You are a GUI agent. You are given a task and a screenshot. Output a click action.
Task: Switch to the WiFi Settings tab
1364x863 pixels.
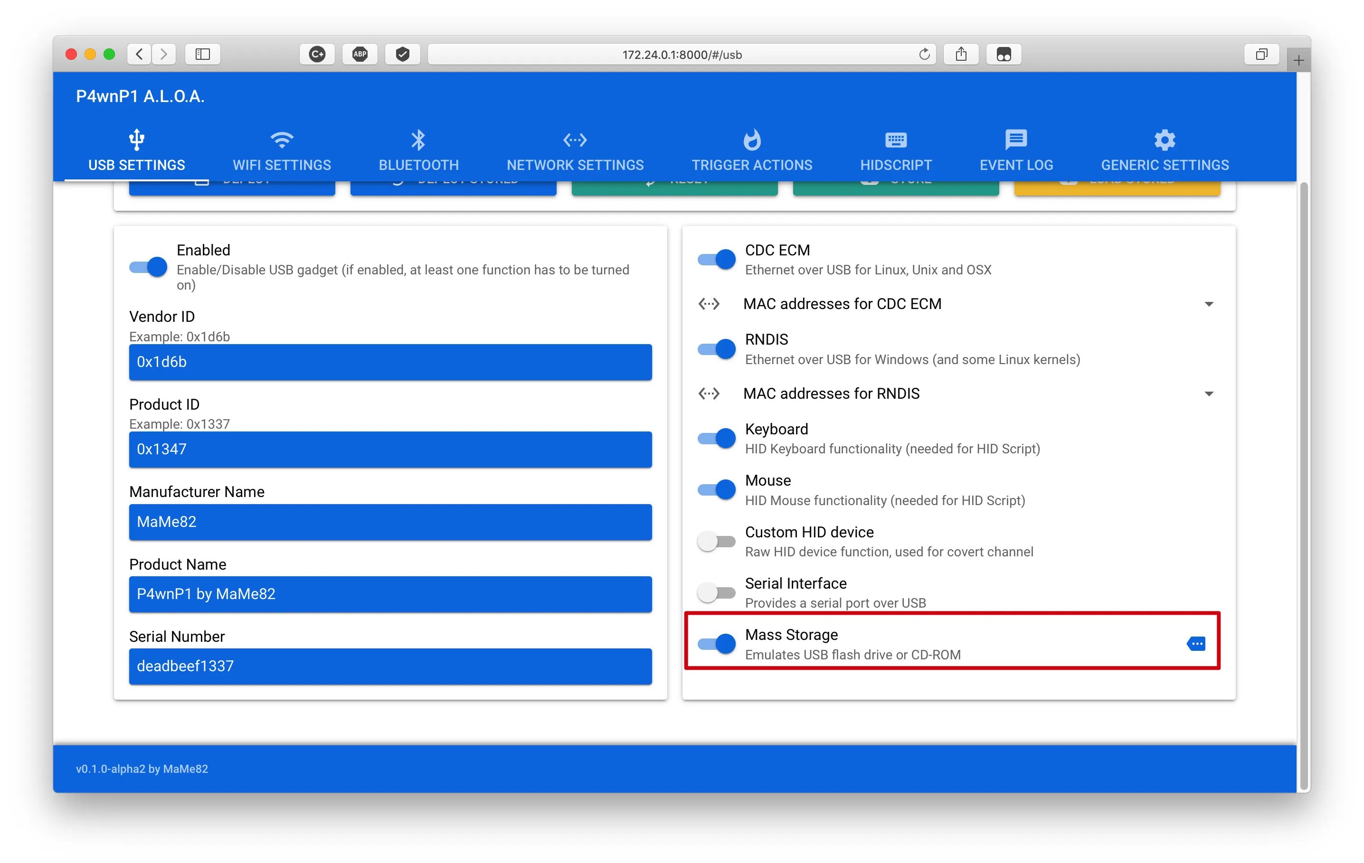tap(282, 150)
